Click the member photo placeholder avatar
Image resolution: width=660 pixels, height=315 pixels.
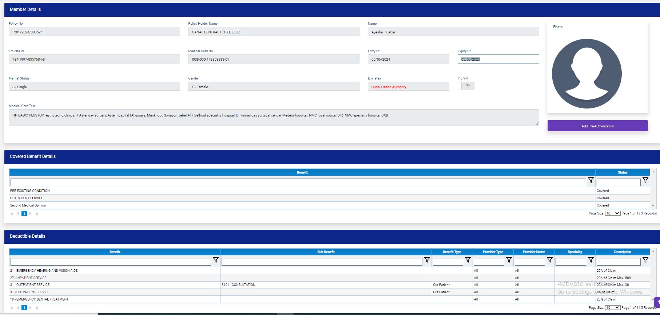point(587,74)
